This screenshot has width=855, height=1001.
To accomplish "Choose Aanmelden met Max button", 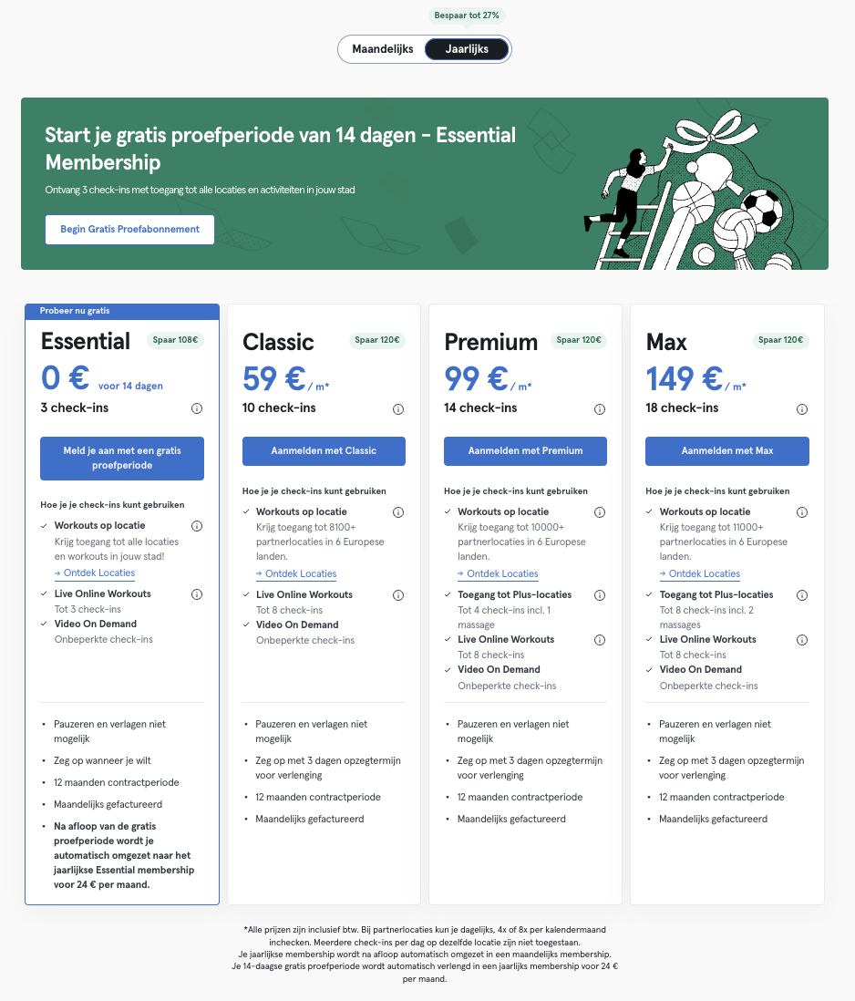I will pos(727,450).
